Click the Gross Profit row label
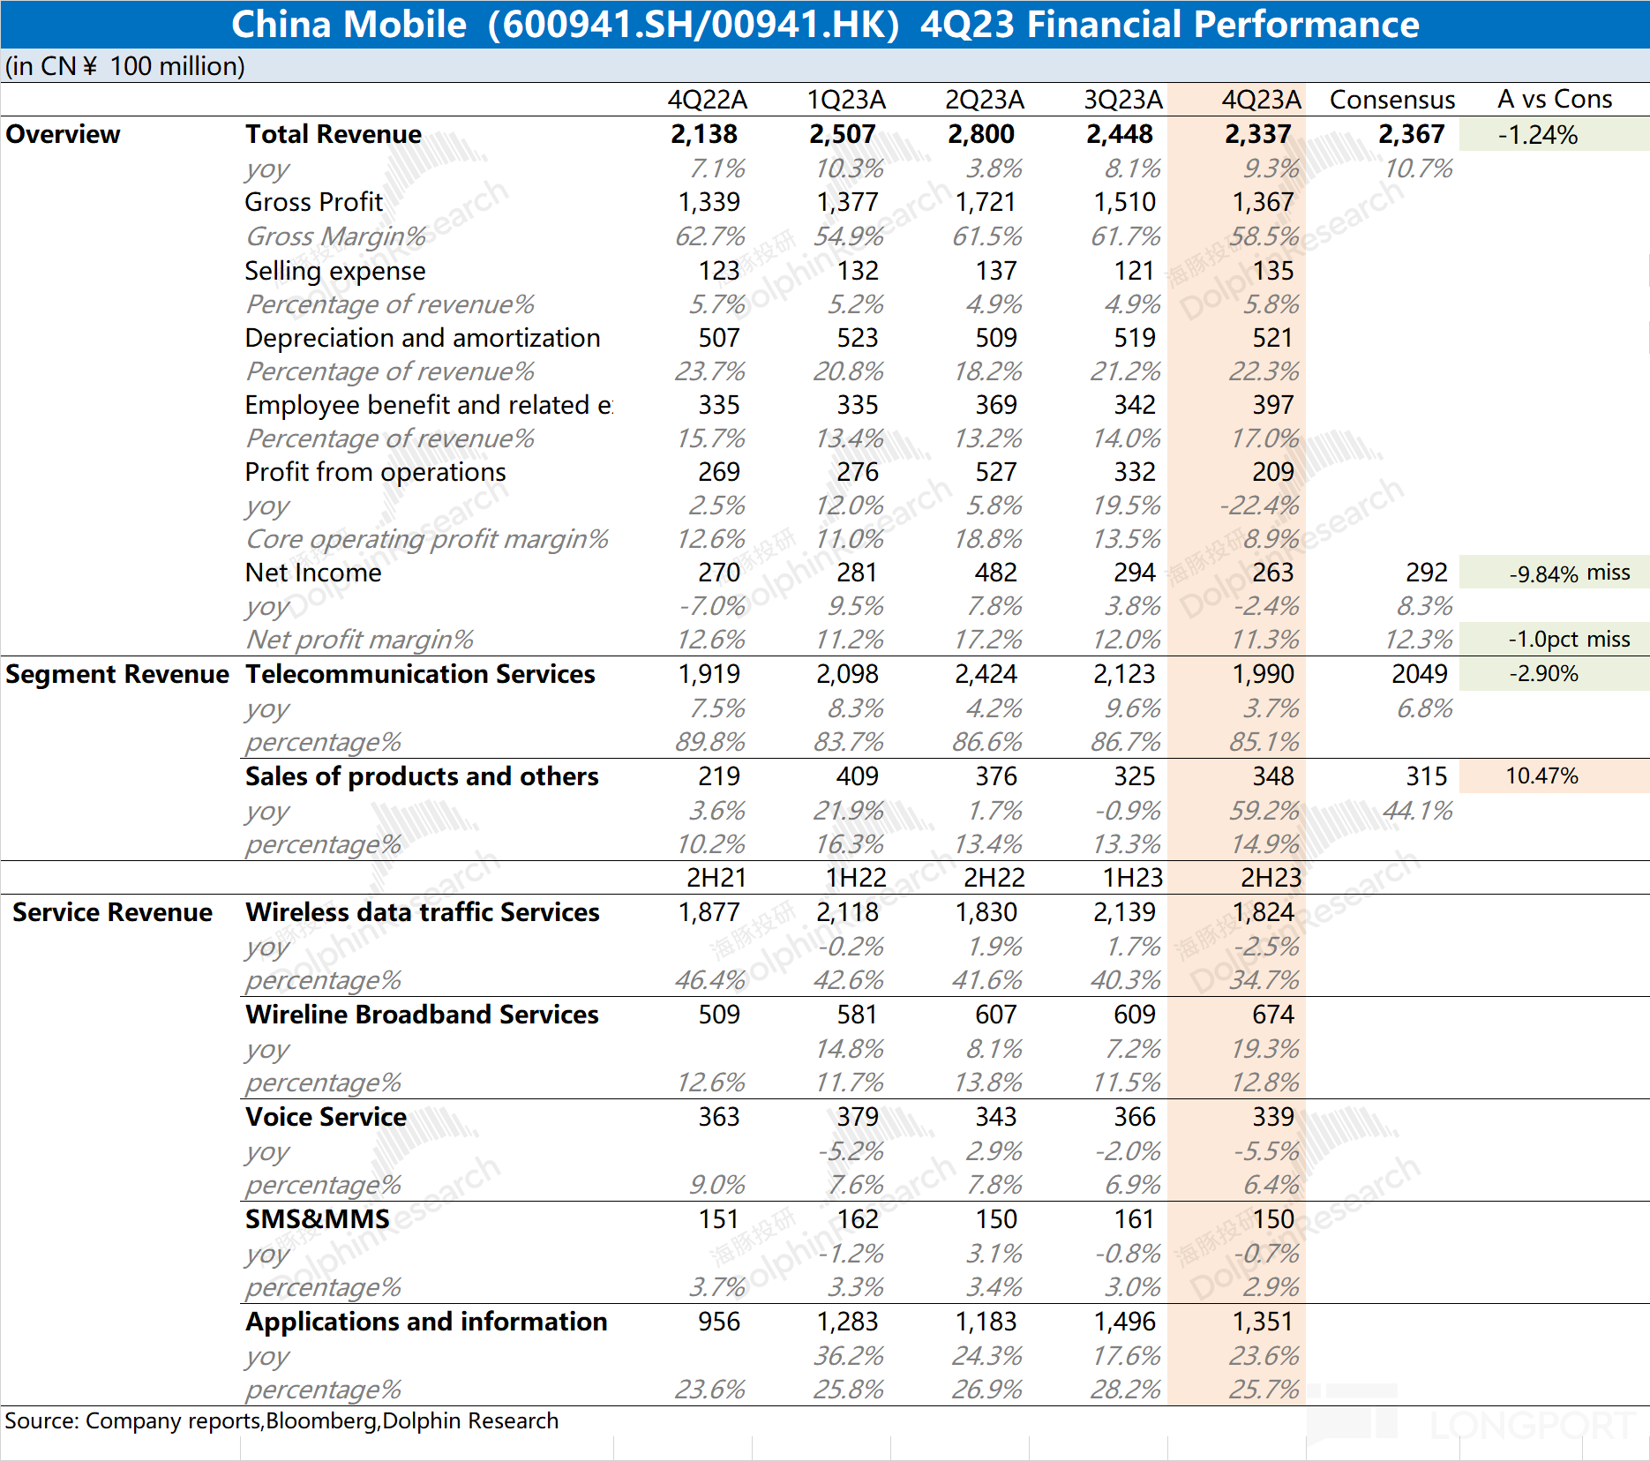The image size is (1650, 1461). pyautogui.click(x=313, y=202)
